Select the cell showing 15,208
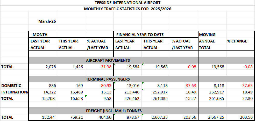The image size is (255, 121). click(43, 98)
